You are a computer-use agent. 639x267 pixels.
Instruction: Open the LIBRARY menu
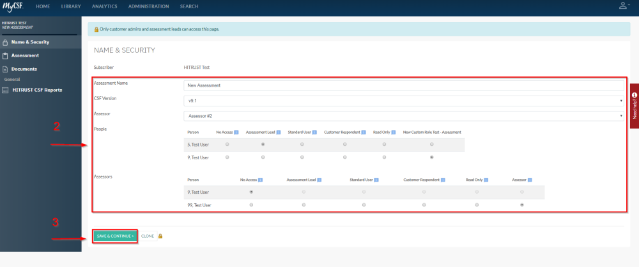tap(71, 6)
